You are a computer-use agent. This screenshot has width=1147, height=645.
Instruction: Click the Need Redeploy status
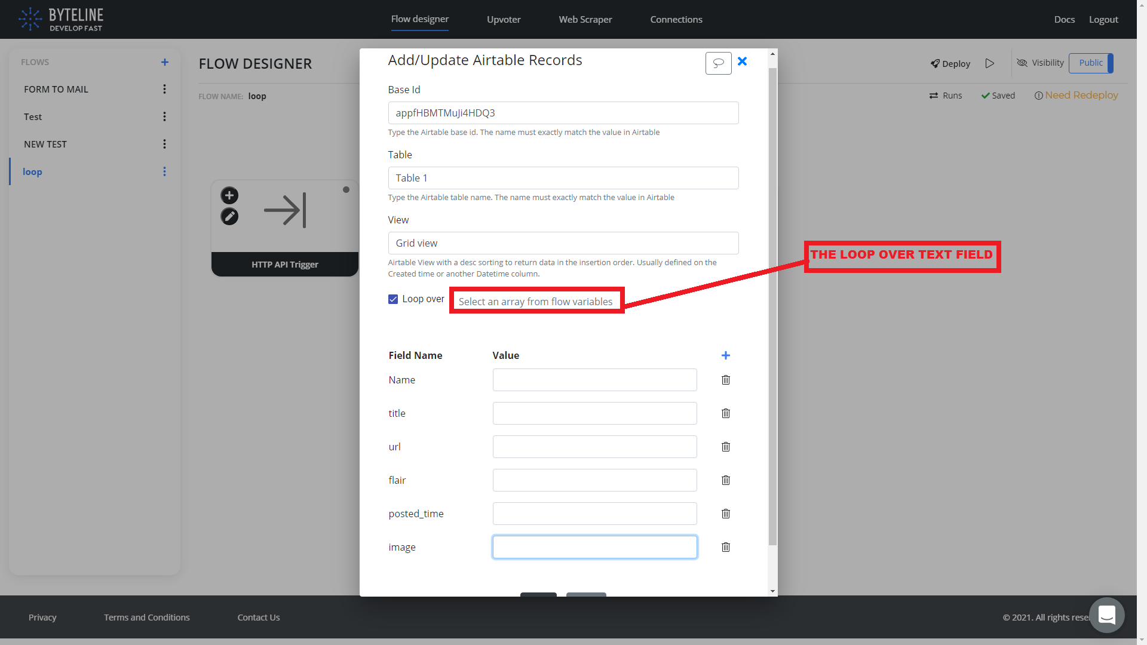(1076, 96)
